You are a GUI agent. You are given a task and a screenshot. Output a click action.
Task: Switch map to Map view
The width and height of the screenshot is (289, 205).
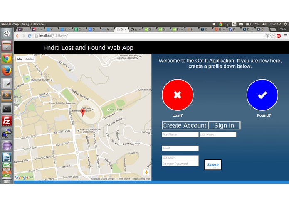point(20,59)
